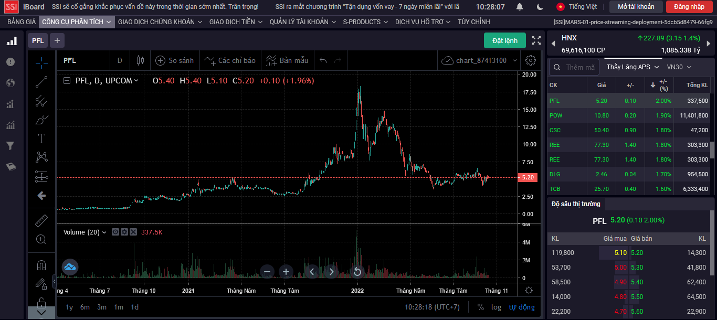Open CÔNG CỤ PHÂN TÍCH menu

click(x=77, y=22)
